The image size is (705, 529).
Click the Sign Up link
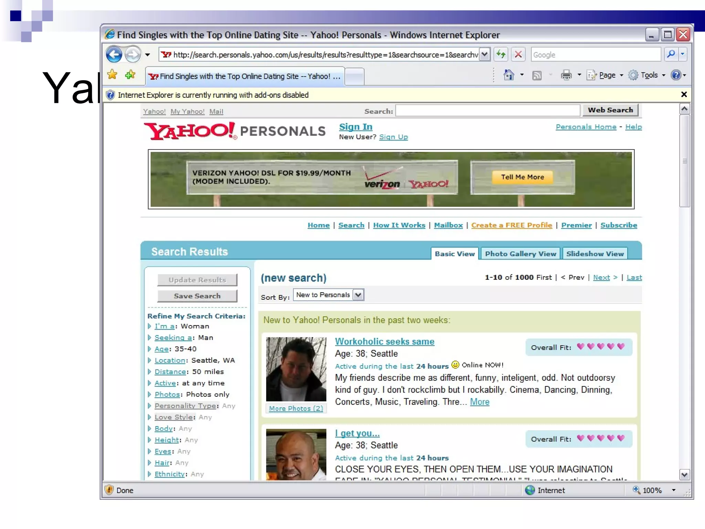pos(393,137)
